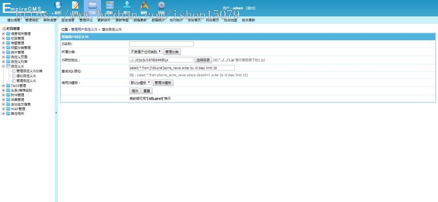The height and width of the screenshot is (202, 438).
Task: Click page icon of last 管理自定义JS item
Action: click(x=14, y=81)
